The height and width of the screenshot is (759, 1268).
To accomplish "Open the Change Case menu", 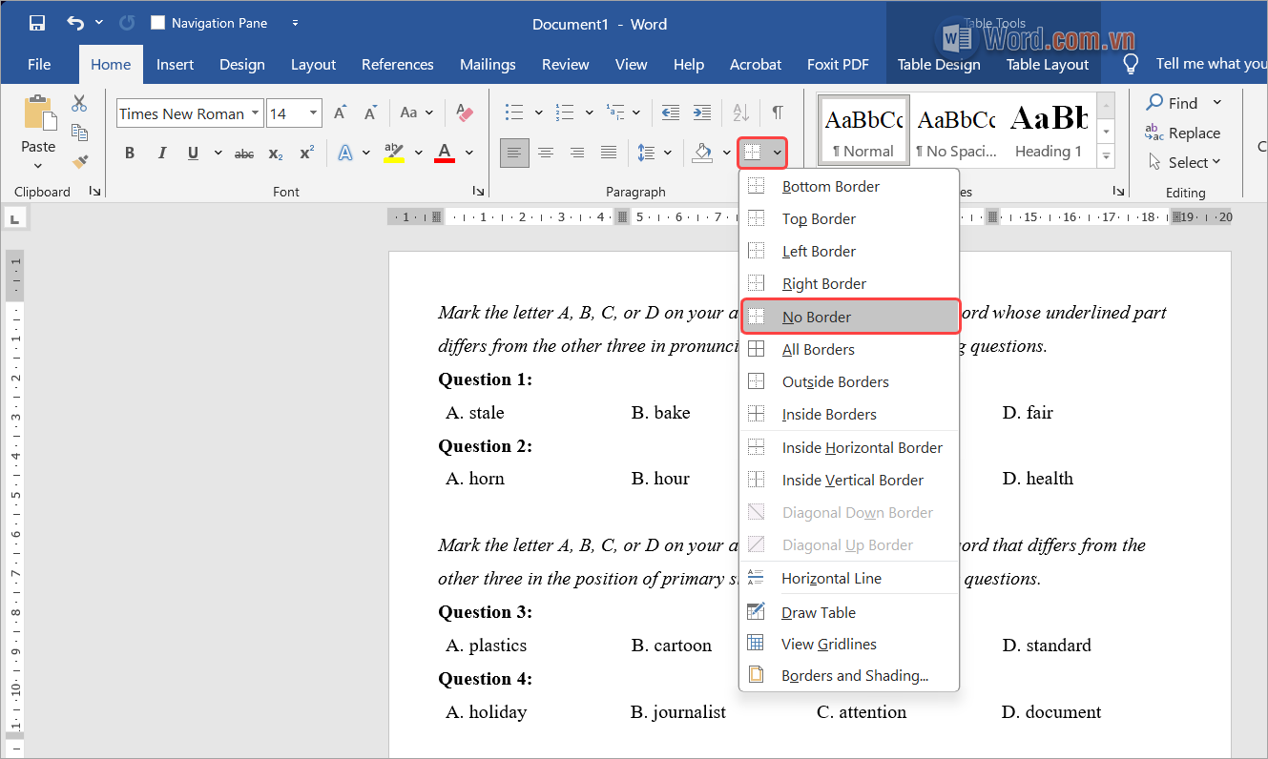I will pyautogui.click(x=416, y=113).
